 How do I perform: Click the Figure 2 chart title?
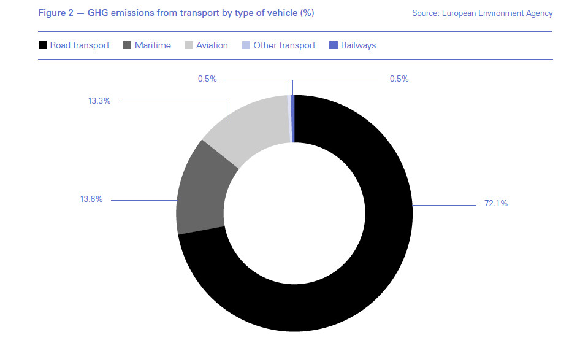point(177,13)
